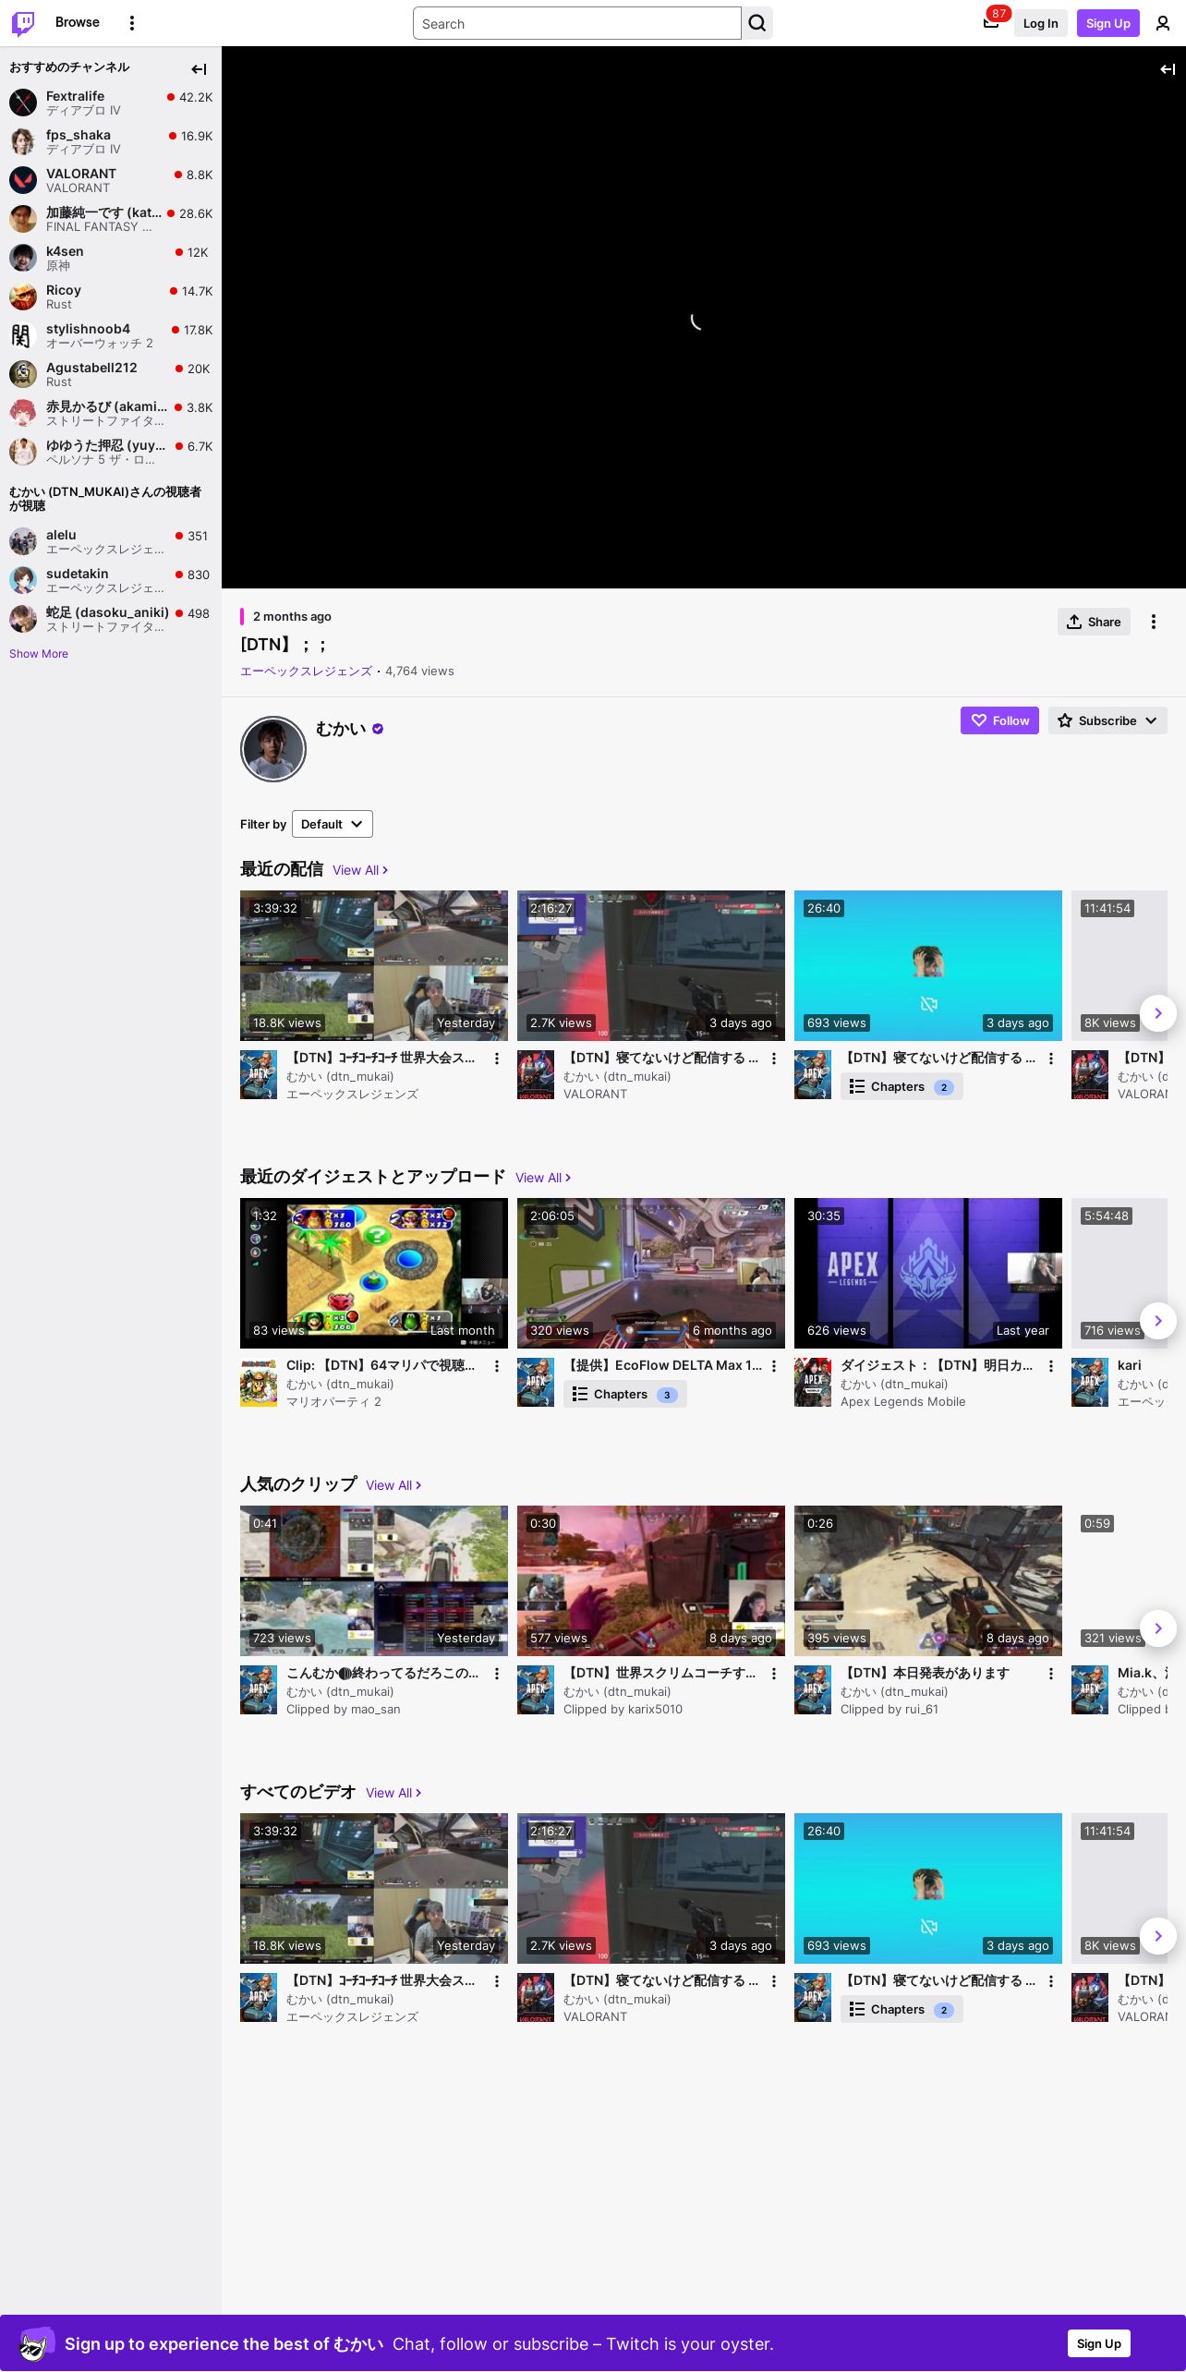Click the verified badge beside むかい
Image resolution: width=1186 pixels, height=2372 pixels.
[378, 729]
